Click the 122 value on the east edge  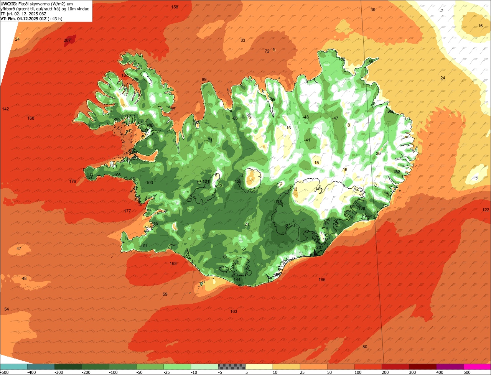tap(486, 210)
